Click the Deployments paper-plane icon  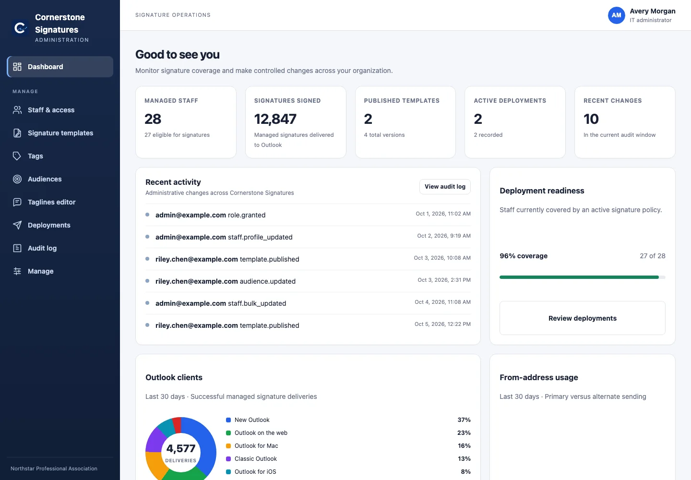17,225
